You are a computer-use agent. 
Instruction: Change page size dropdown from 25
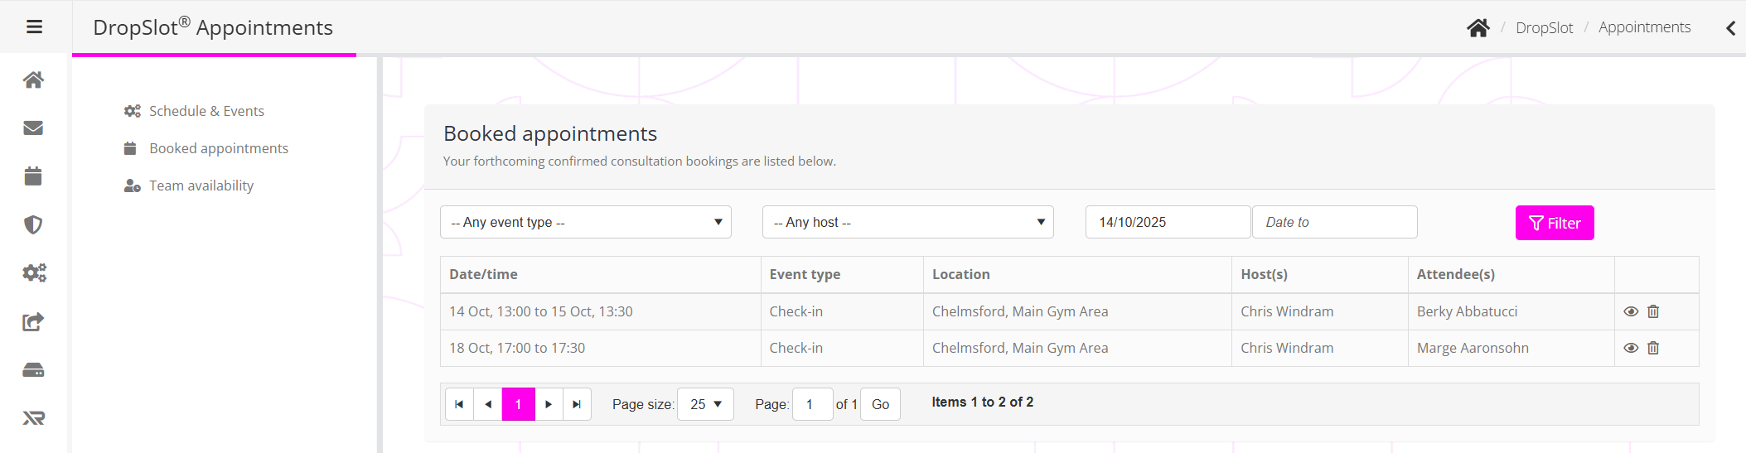pyautogui.click(x=705, y=404)
